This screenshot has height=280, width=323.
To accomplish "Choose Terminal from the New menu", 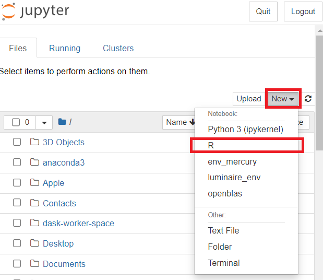I will 224,263.
